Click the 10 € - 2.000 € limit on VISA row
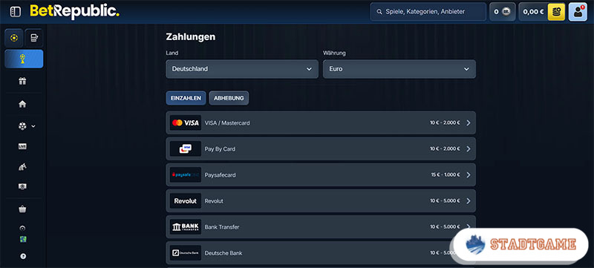This screenshot has height=268, width=594. coord(445,122)
